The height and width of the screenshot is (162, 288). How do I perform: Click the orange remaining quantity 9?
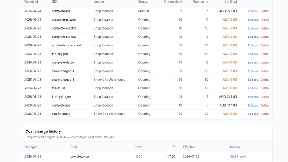(207, 105)
